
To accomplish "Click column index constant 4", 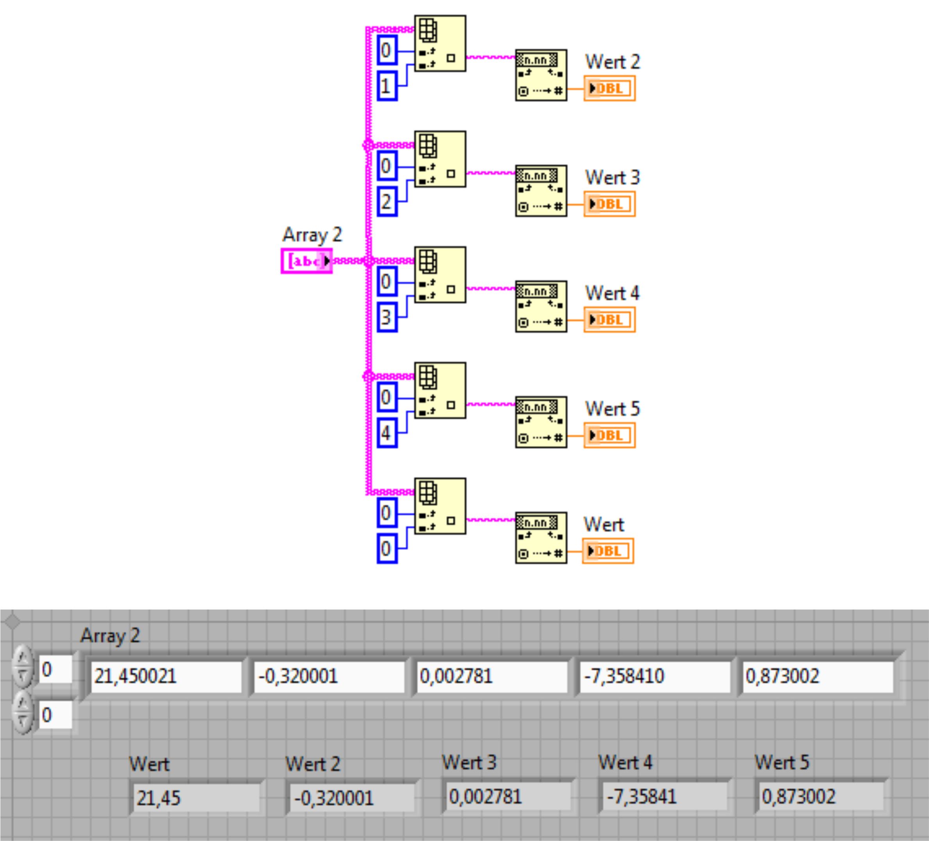I will (x=387, y=433).
